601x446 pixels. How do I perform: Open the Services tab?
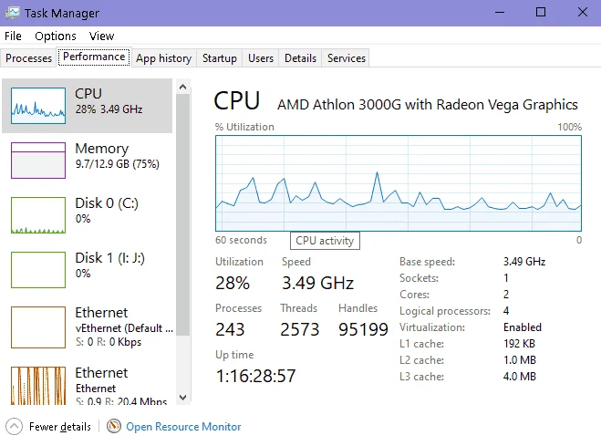pyautogui.click(x=347, y=58)
